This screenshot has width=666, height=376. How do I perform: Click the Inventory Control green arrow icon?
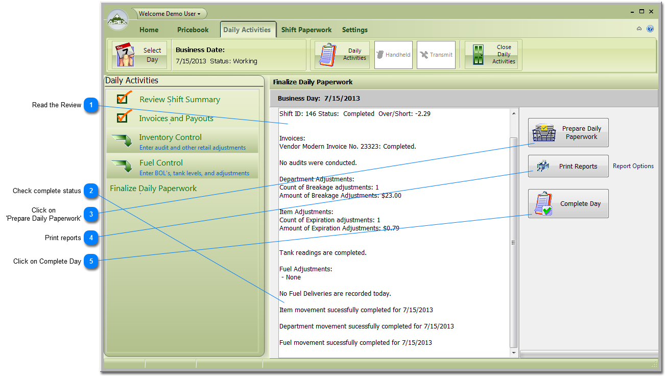click(x=122, y=140)
